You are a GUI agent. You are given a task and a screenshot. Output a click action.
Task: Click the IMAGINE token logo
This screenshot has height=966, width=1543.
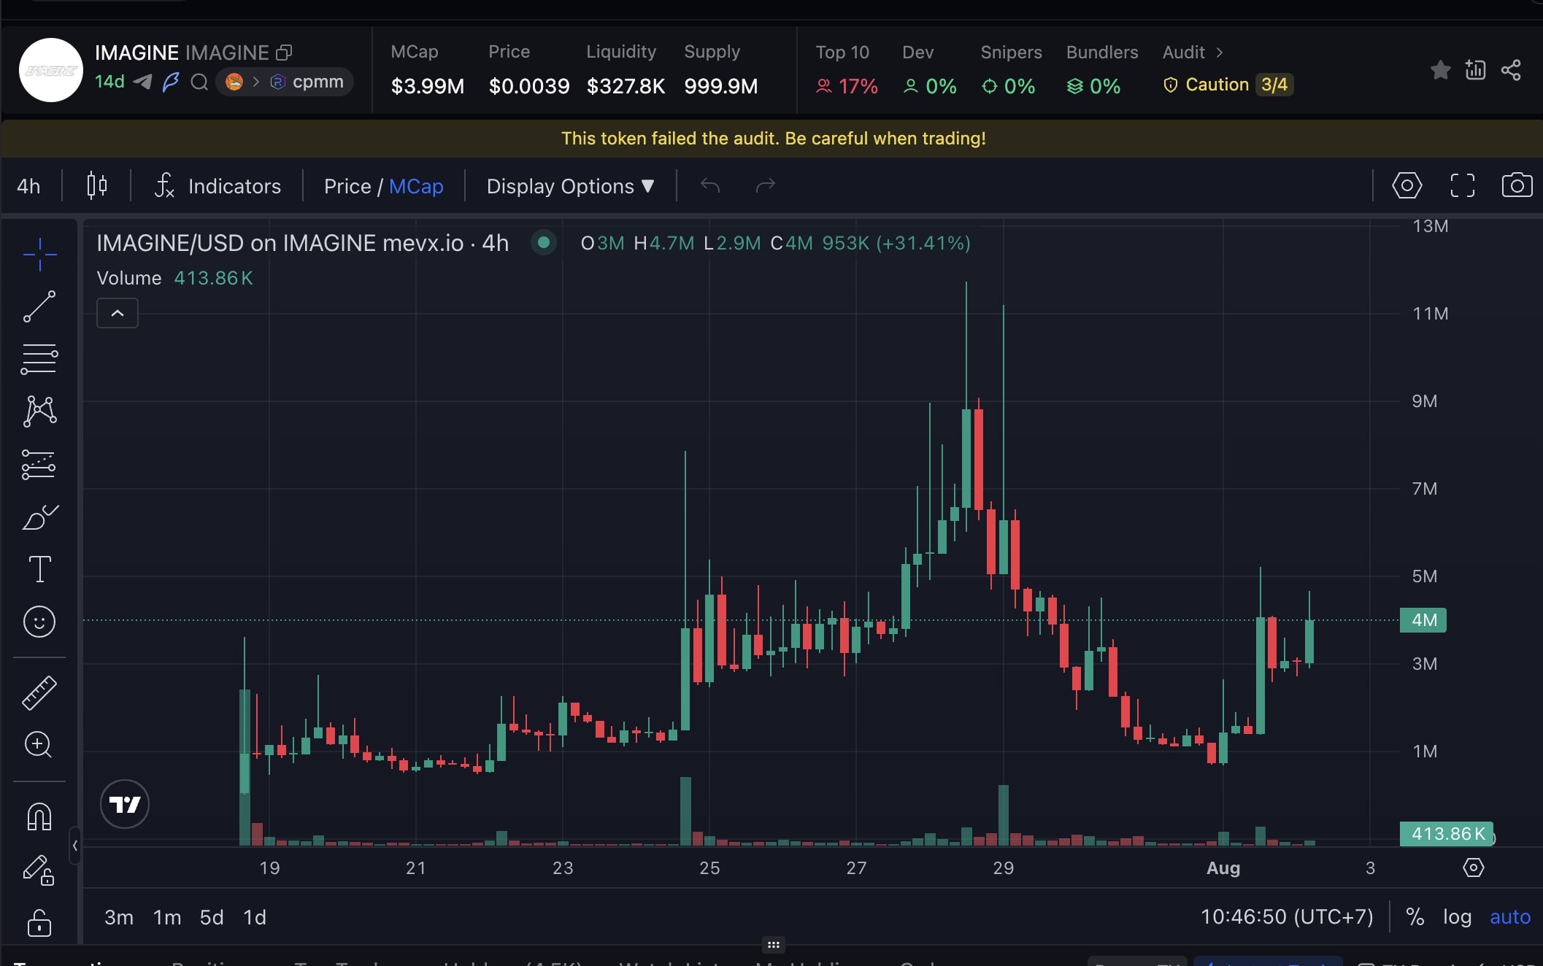(51, 70)
